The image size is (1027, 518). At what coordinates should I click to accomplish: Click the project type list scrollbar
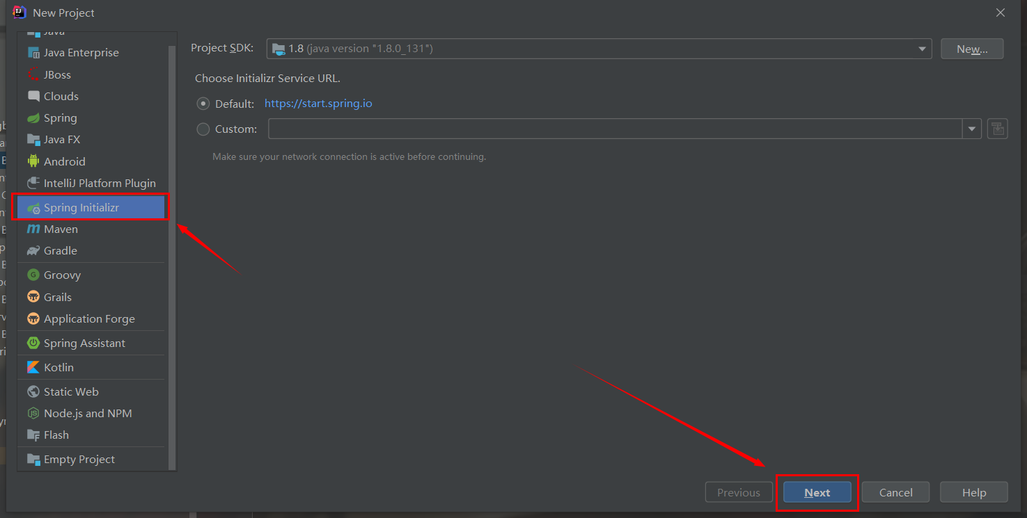tap(172, 257)
